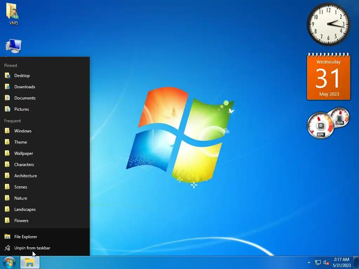Show hidden tray icons arrow
Viewport: 359px width, 269px height.
309,263
